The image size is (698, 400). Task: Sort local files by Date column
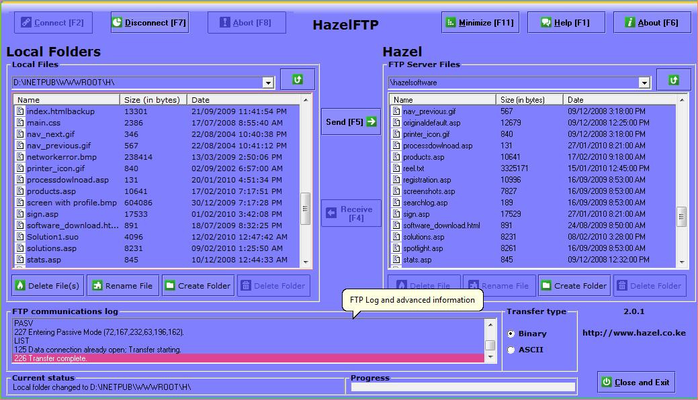tap(244, 100)
